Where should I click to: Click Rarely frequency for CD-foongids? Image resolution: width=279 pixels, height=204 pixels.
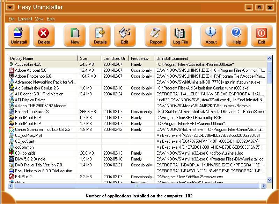point(136,153)
